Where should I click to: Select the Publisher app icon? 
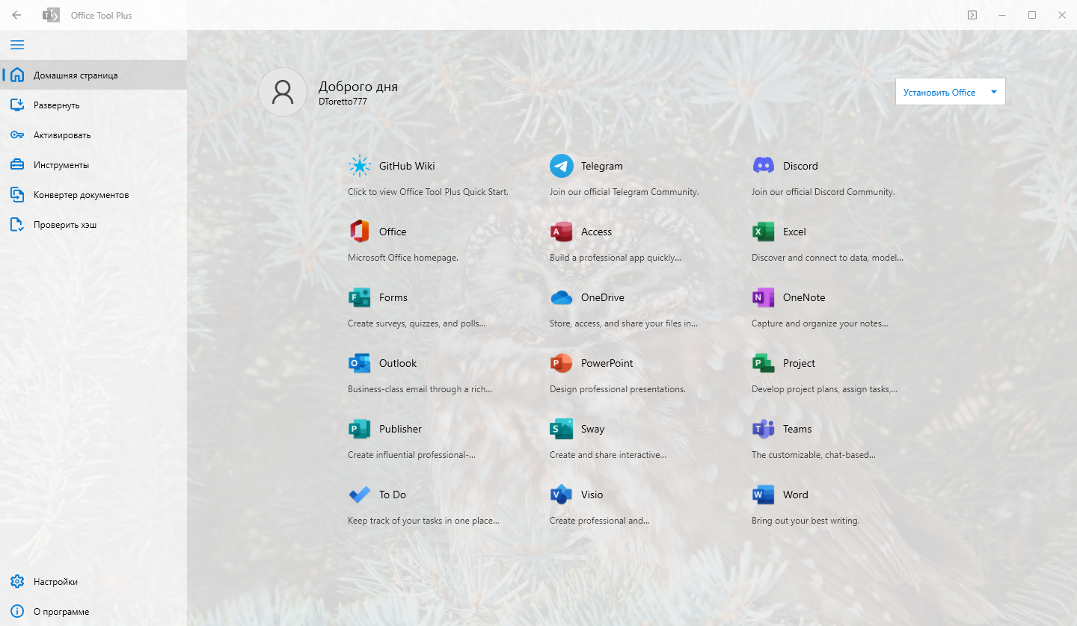pos(360,429)
